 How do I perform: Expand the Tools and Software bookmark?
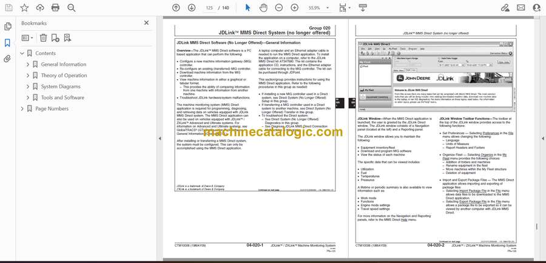tap(28, 98)
